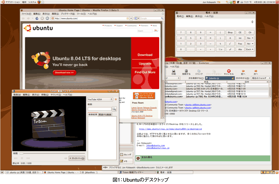Open Firefox history clock icon
Viewport: 279px width, 184px height.
(47, 18)
